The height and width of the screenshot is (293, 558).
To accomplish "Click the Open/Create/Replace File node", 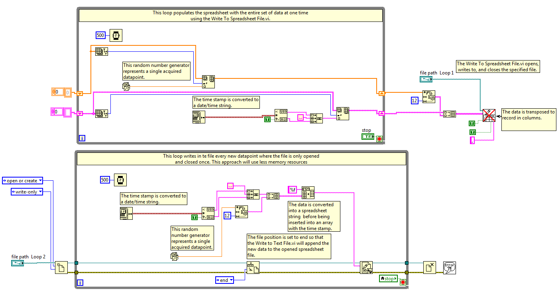I will click(61, 268).
